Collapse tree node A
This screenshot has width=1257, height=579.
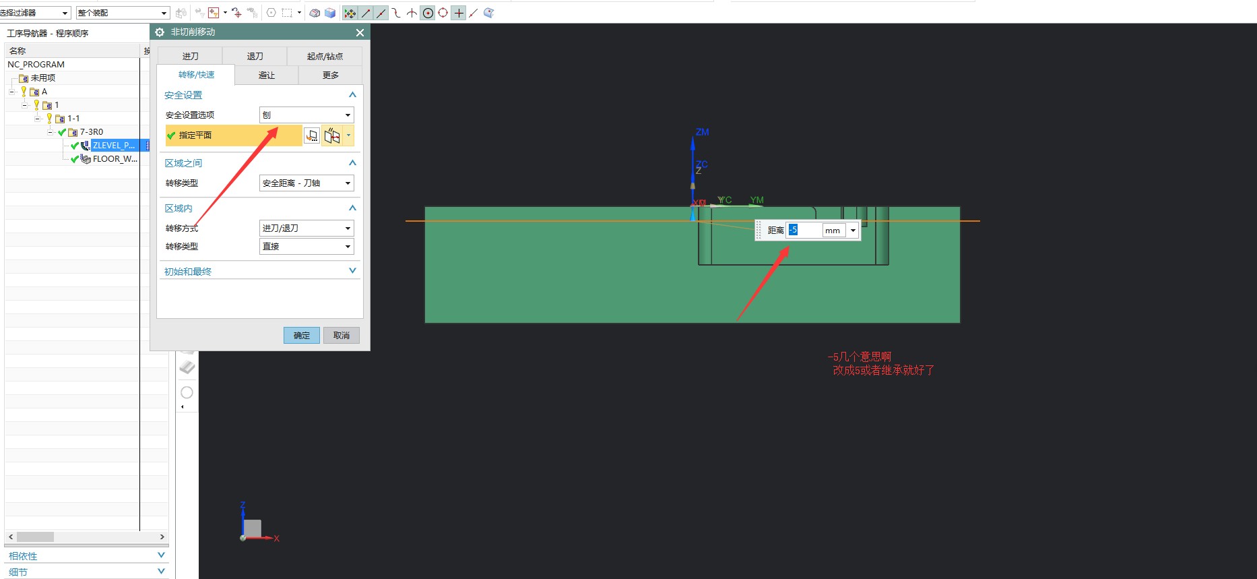click(x=12, y=92)
